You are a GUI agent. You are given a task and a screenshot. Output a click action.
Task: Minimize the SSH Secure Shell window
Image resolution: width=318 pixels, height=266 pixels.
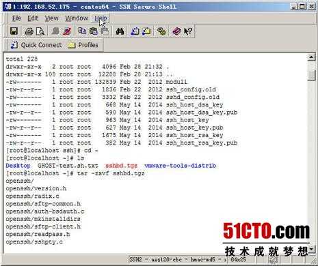pos(294,6)
